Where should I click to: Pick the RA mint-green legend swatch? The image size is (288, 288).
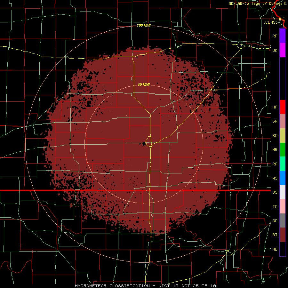point(283,164)
